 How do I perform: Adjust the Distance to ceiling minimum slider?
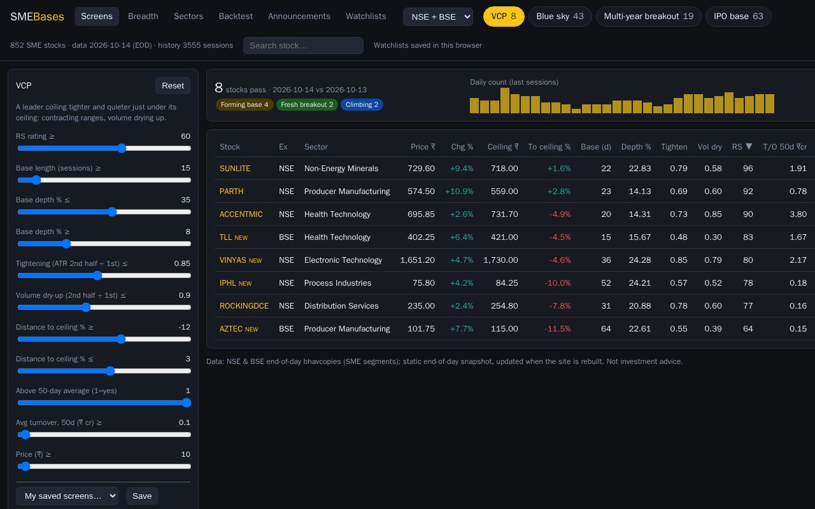[x=104, y=339]
